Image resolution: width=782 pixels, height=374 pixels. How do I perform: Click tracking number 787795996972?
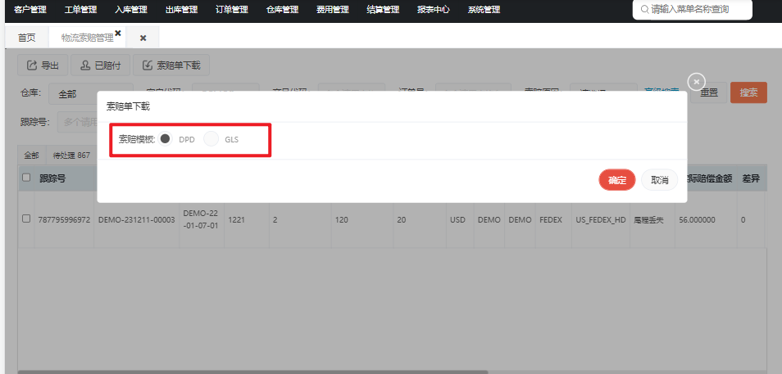pos(64,219)
